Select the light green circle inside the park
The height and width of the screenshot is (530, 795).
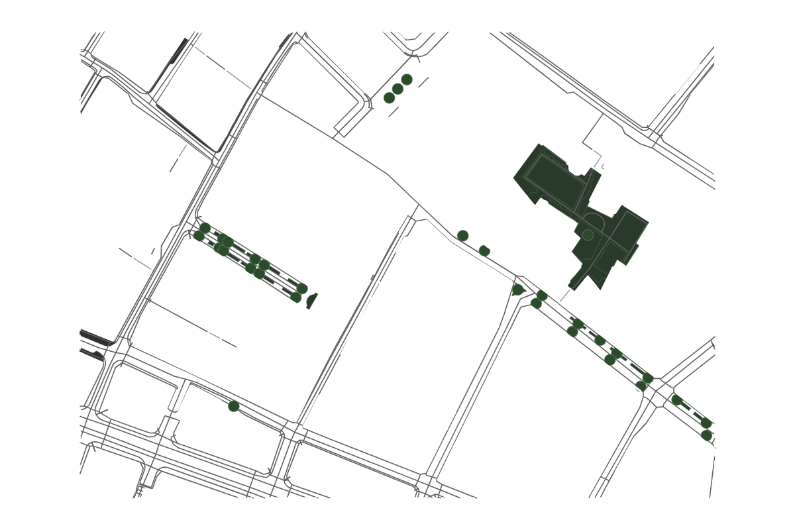(588, 235)
